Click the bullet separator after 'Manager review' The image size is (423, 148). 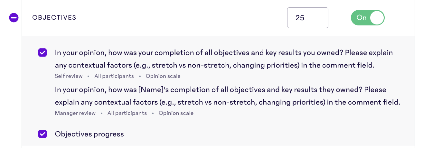pos(101,114)
